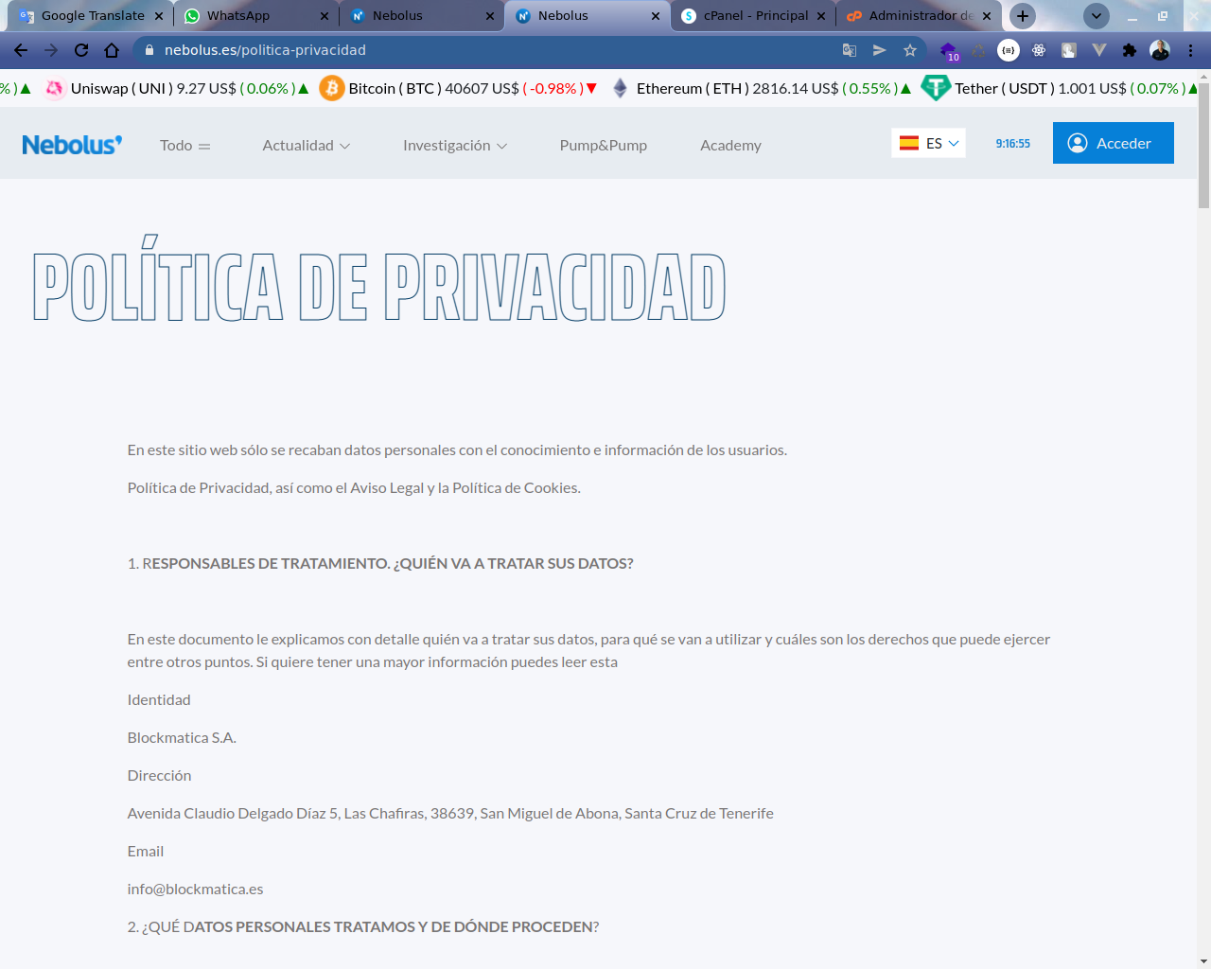The width and height of the screenshot is (1211, 969).
Task: Open the translate page icon
Action: pyautogui.click(x=850, y=50)
